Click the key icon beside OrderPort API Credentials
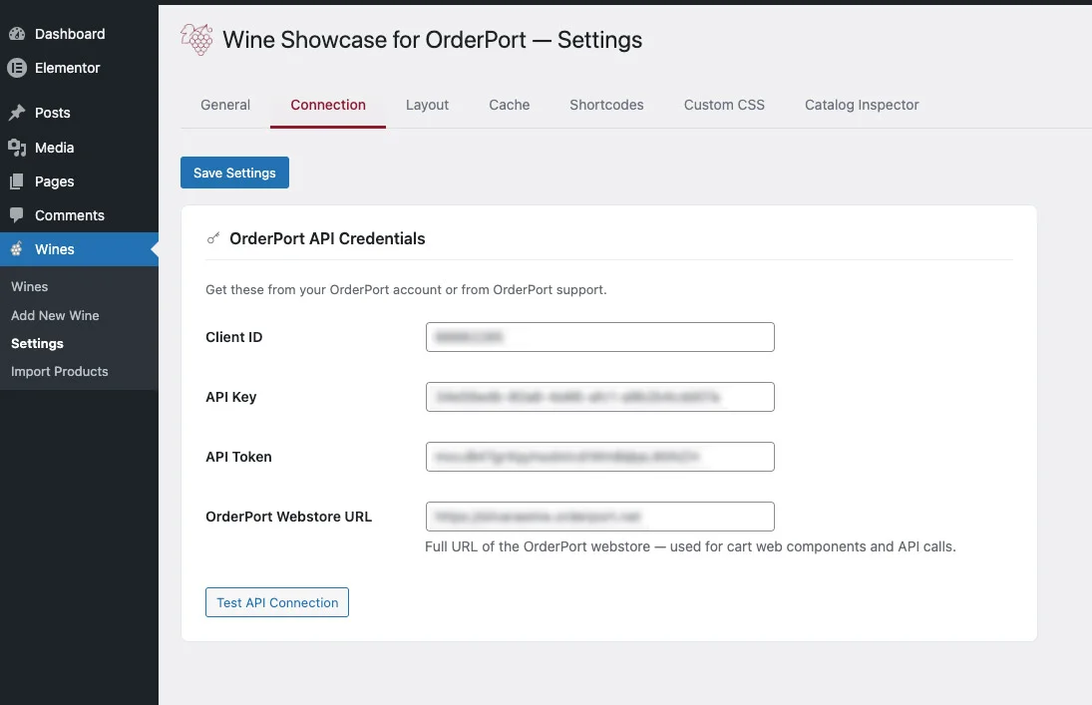 pos(213,238)
